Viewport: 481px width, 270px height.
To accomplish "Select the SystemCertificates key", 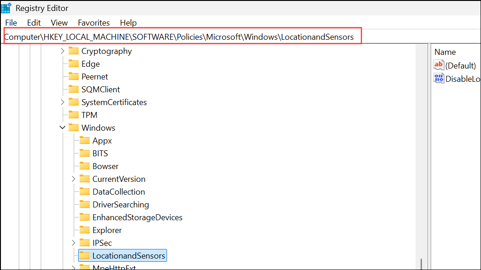I will tap(114, 102).
